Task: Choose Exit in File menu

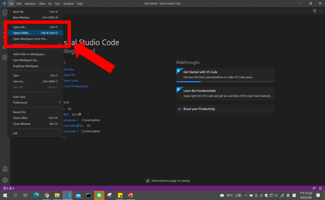Action: pyautogui.click(x=35, y=133)
